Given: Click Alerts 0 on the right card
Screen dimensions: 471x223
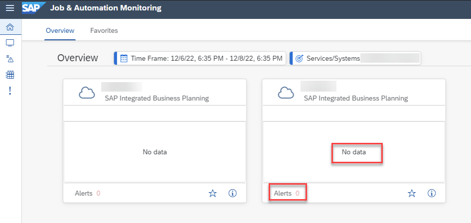Looking at the screenshot, I should coord(287,193).
